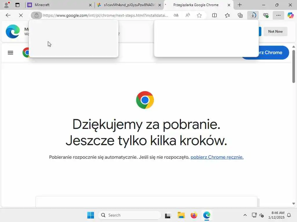Open the Downloads toolbar button

pos(253,15)
